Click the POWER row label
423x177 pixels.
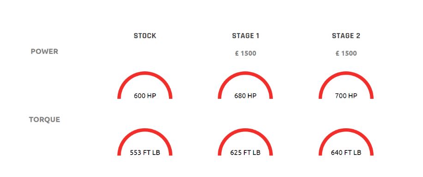(44, 51)
